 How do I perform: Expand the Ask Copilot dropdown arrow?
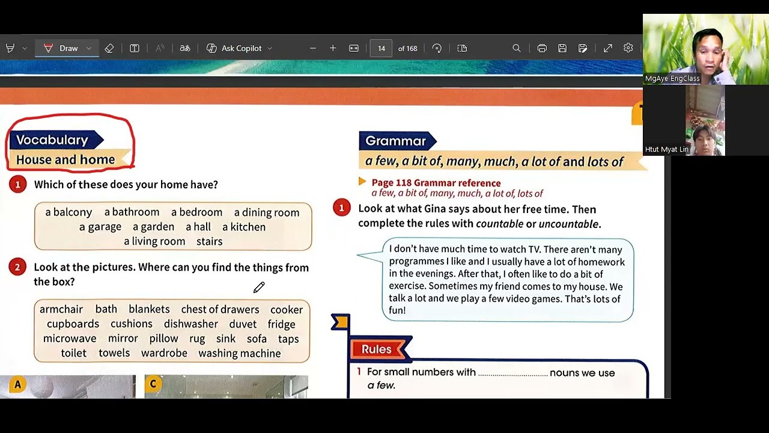tap(270, 48)
